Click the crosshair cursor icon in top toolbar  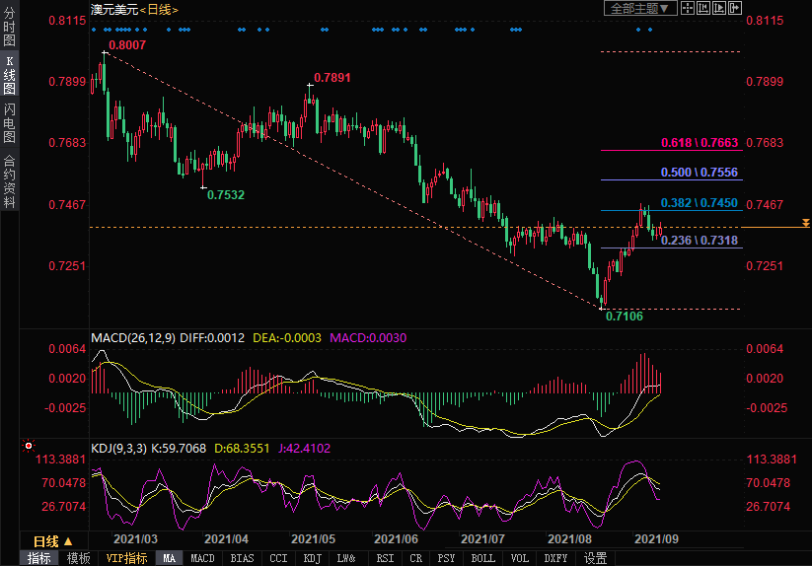pos(688,8)
